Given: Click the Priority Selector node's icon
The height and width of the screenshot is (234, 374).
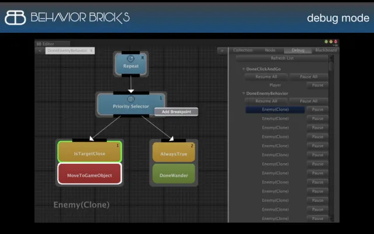Looking at the screenshot, I should (x=131, y=99).
